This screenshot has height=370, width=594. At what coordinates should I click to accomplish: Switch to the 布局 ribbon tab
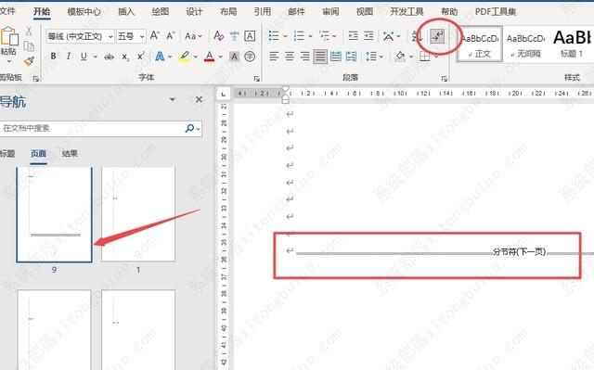click(228, 12)
